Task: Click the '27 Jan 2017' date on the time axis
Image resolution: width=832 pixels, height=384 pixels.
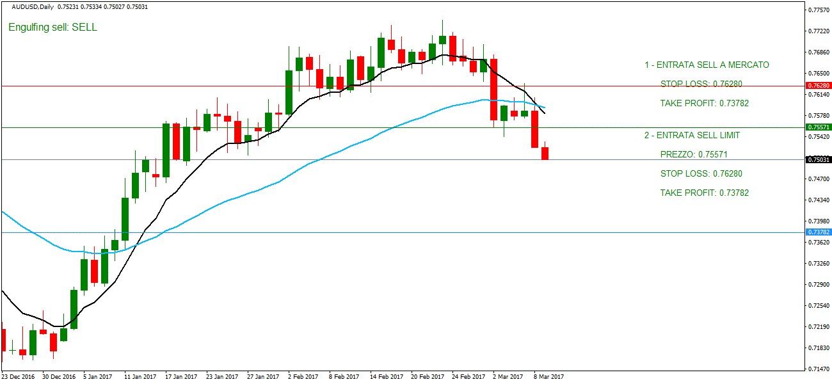Action: coord(263,377)
